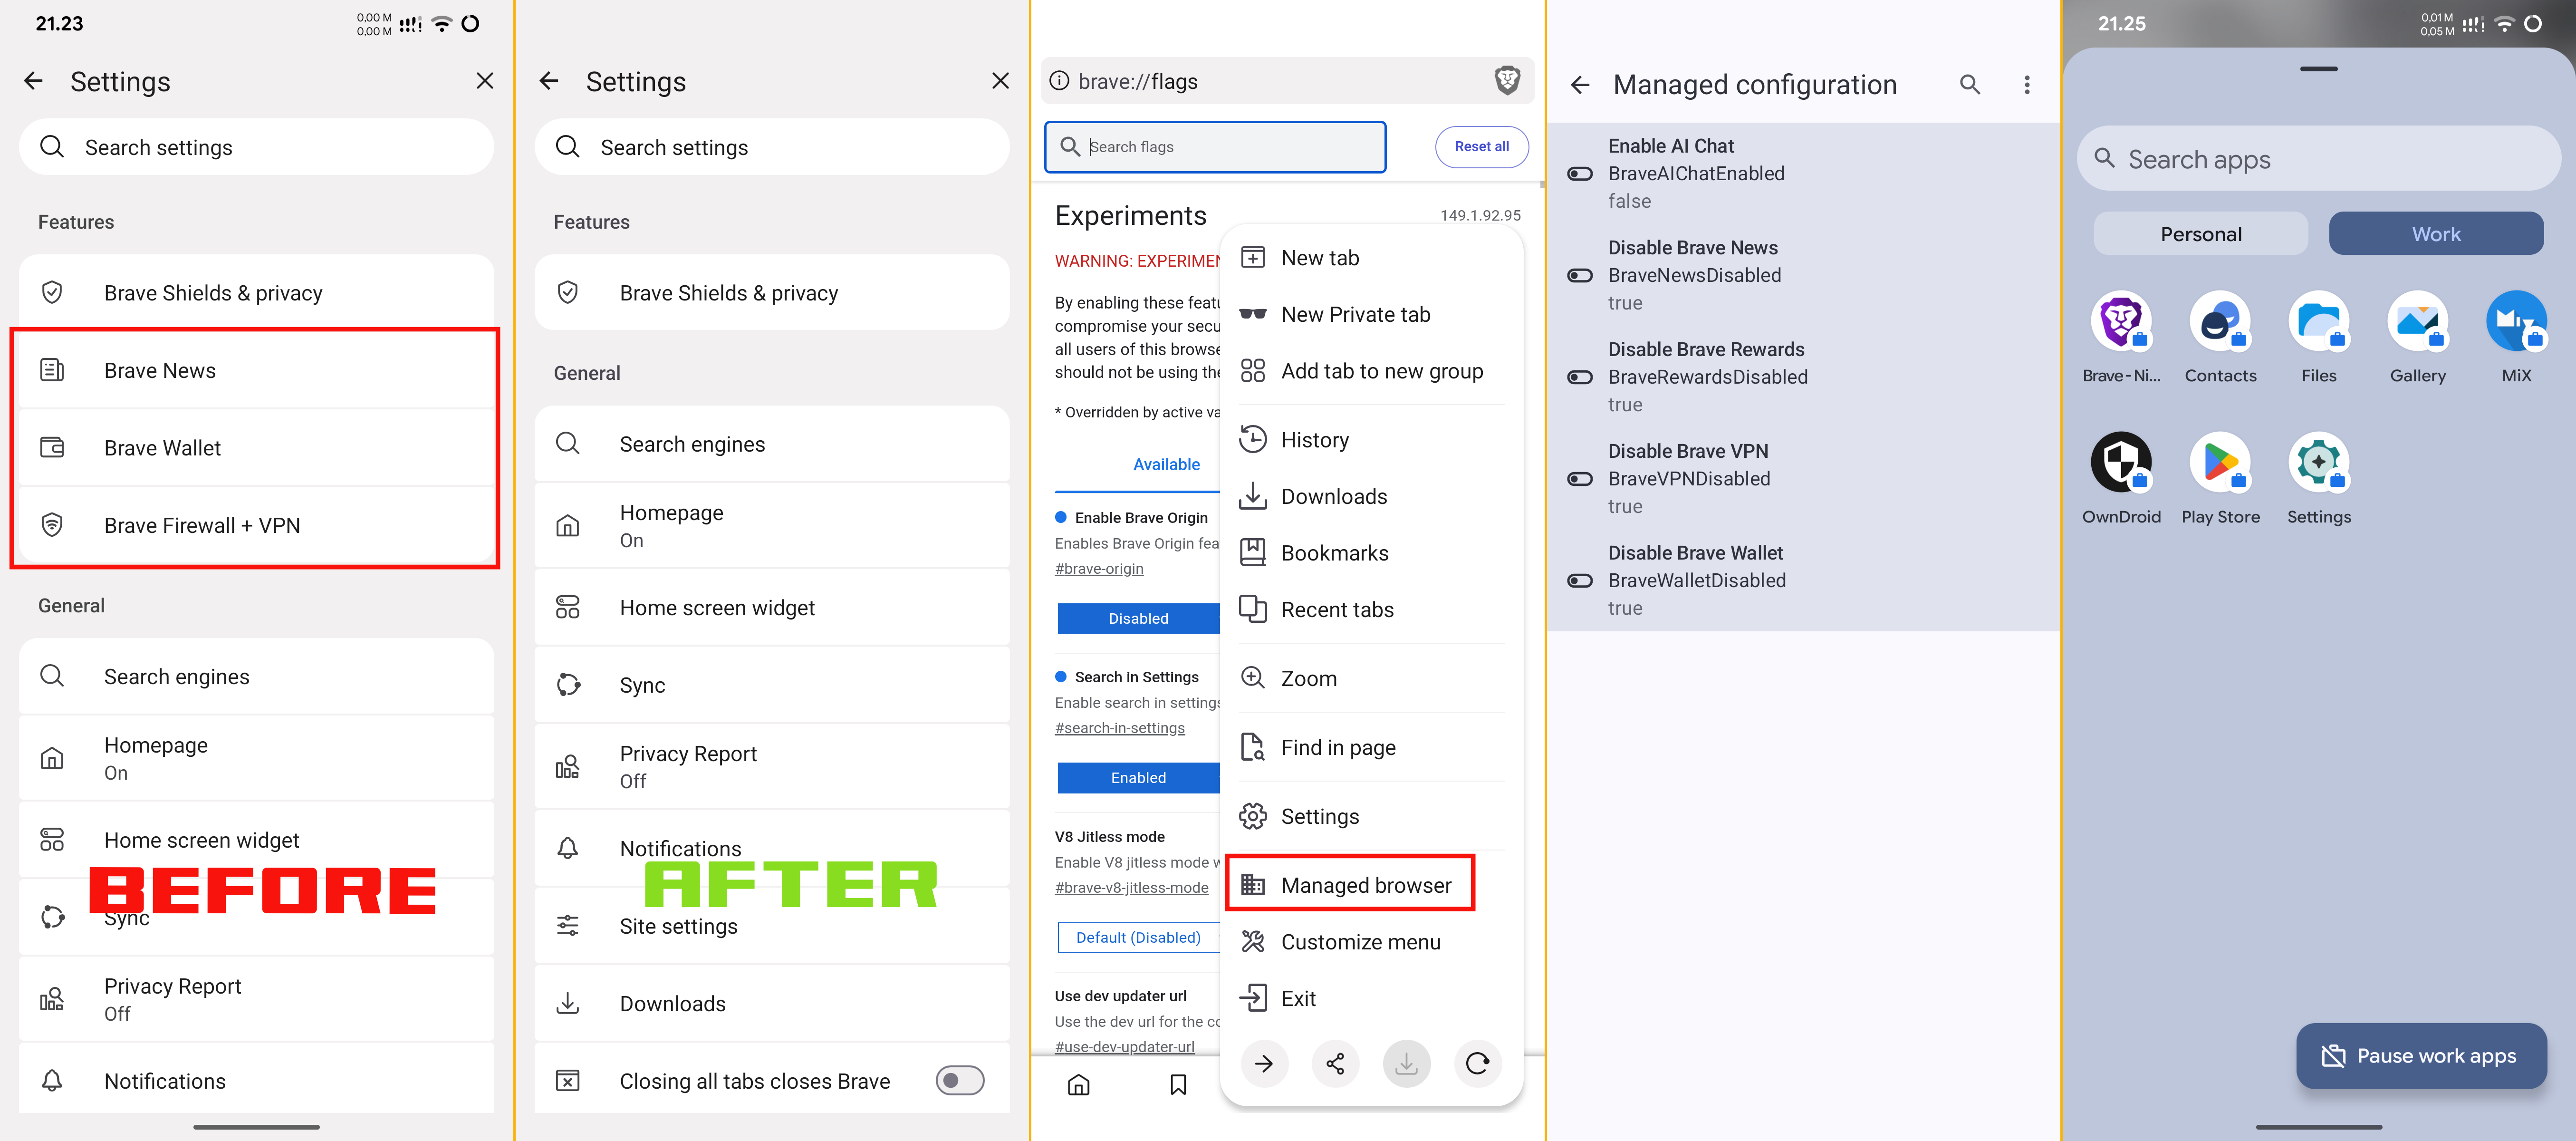Tap the bookmark icon in bottom toolbar
The image size is (2576, 1141).
(1178, 1084)
